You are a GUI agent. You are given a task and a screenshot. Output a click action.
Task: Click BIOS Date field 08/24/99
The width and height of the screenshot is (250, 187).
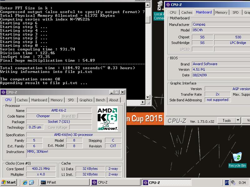pyautogui.click(x=221, y=75)
